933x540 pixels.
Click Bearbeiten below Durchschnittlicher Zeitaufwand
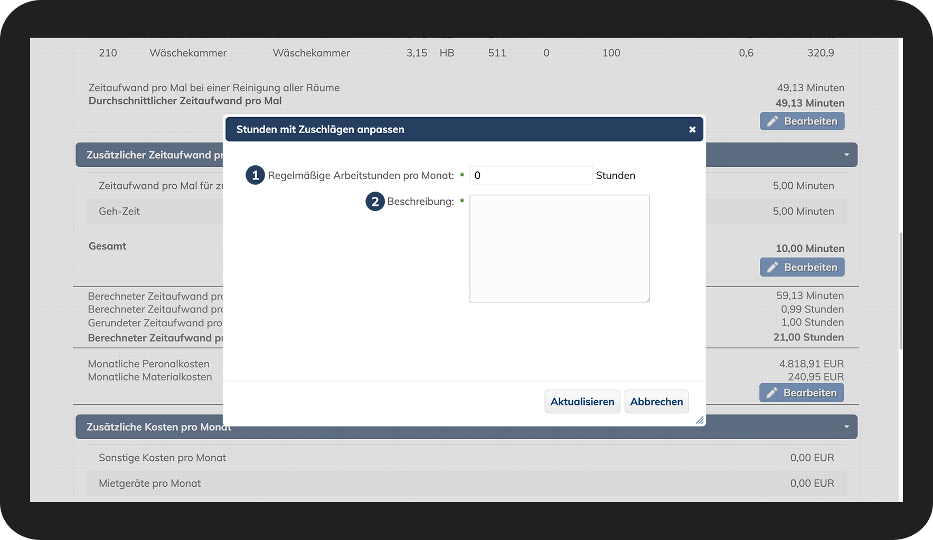(x=803, y=121)
